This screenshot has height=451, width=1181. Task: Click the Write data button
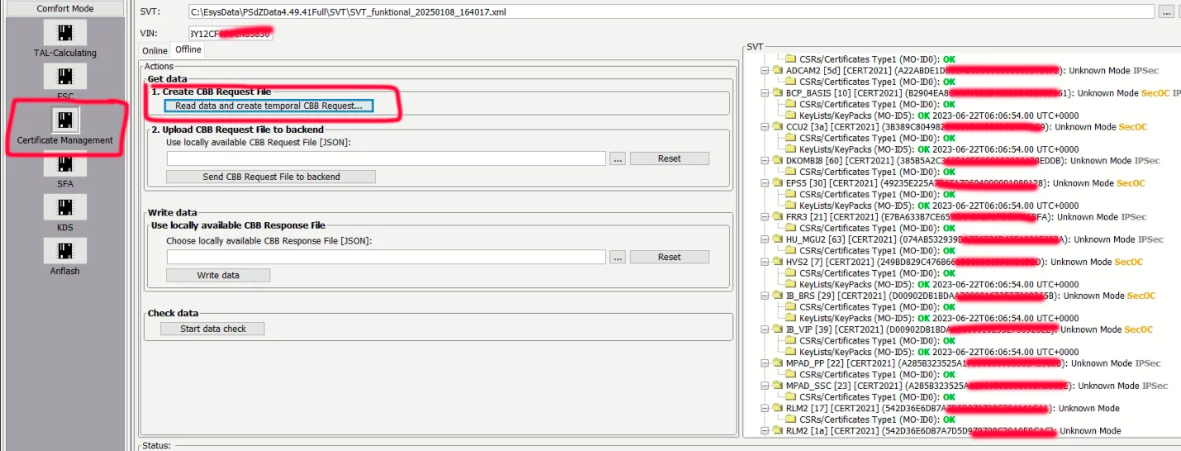point(218,275)
